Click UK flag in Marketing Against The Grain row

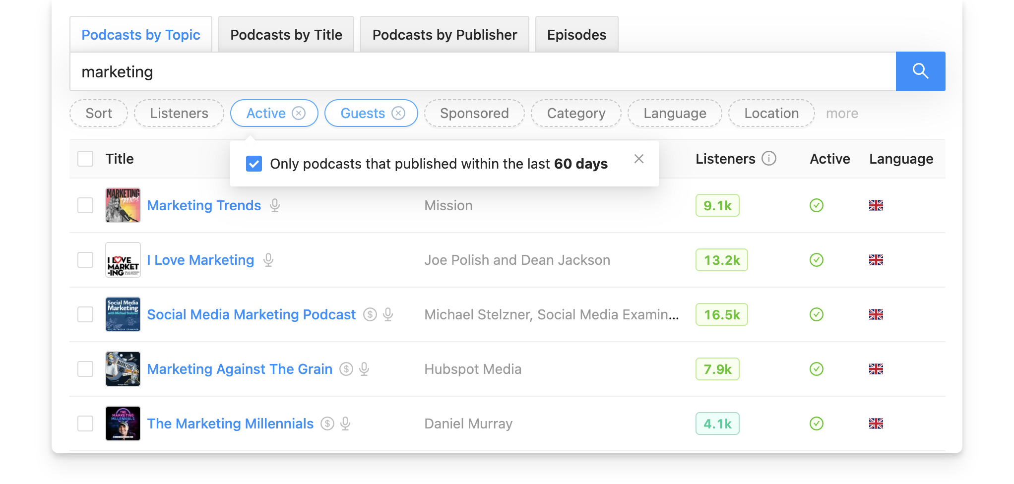(876, 369)
